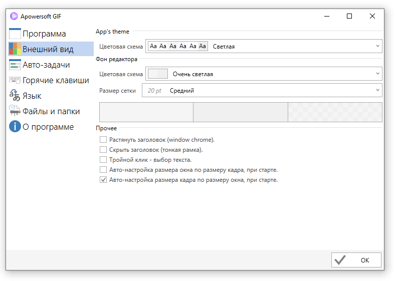The image size is (397, 281).
Task: Click the colorful Внешний вид icon
Action: pyautogui.click(x=15, y=49)
